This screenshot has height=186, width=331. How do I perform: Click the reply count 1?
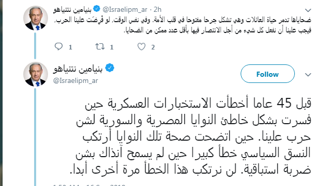coord(70,47)
